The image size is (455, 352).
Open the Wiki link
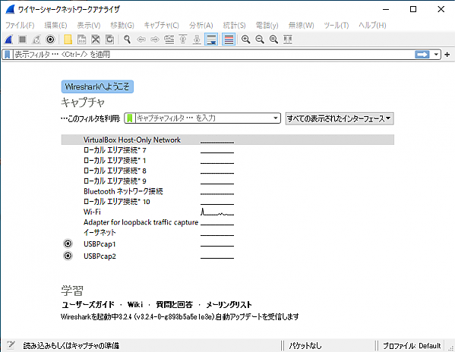(x=135, y=304)
